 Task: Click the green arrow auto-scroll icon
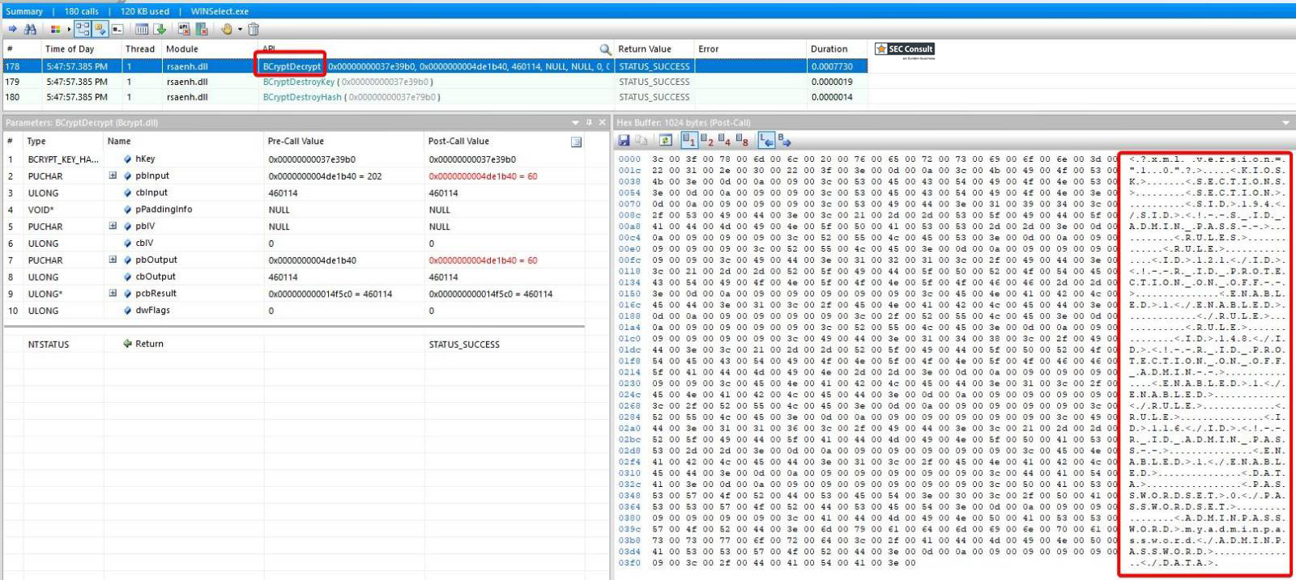point(160,29)
